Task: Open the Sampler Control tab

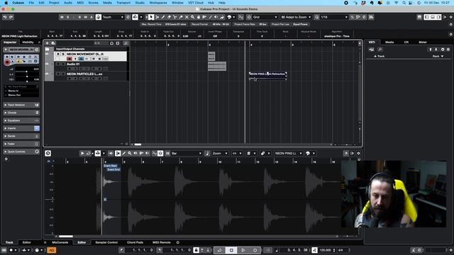Action: pyautogui.click(x=106, y=242)
